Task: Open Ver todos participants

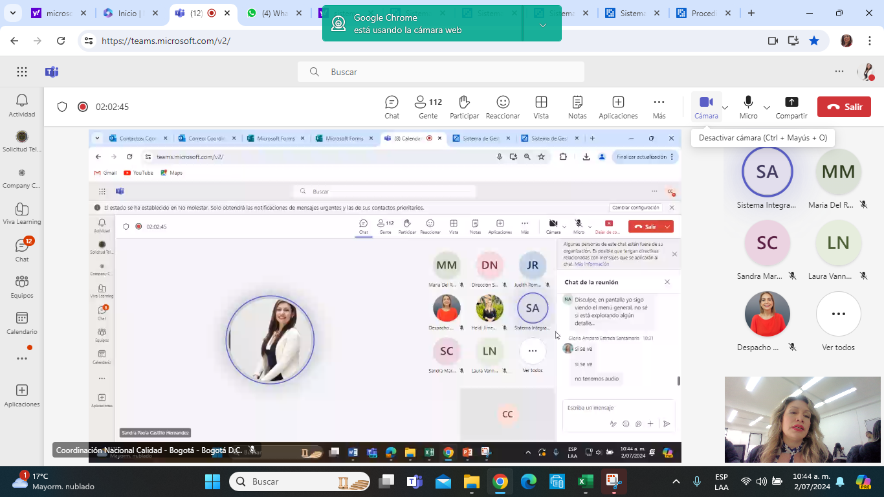Action: [x=838, y=322]
